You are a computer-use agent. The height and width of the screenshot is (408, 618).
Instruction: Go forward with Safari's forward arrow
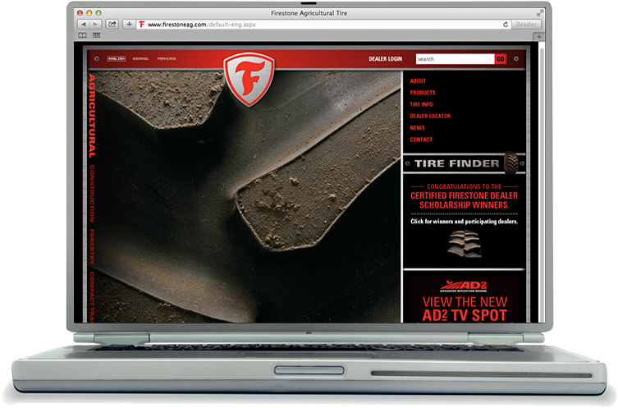pos(95,25)
